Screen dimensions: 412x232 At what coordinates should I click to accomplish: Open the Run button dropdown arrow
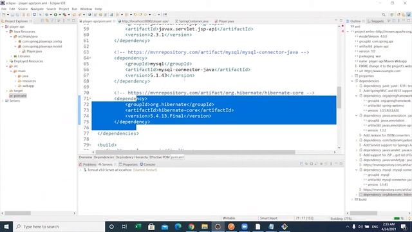pyautogui.click(x=60, y=15)
